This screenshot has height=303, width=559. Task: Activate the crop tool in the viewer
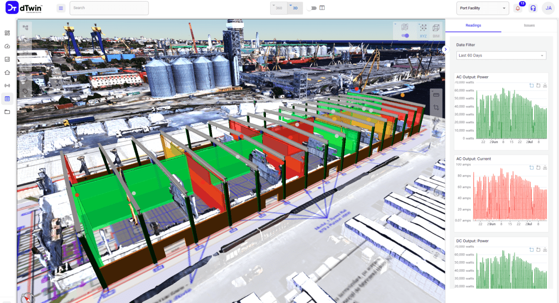(x=436, y=108)
